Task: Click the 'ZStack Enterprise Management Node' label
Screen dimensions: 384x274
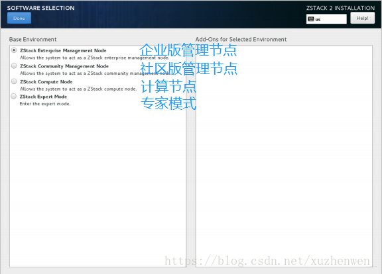Action: 63,50
